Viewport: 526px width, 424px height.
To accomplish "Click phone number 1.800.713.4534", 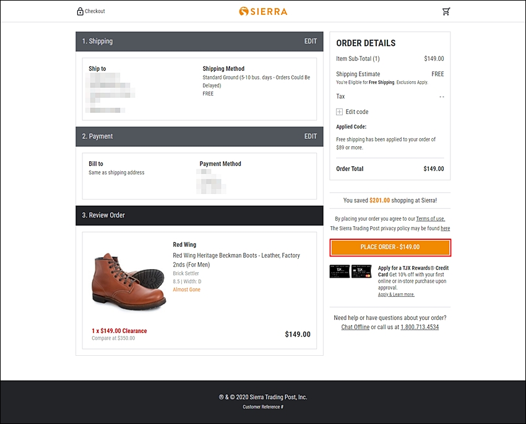I will coord(420,327).
